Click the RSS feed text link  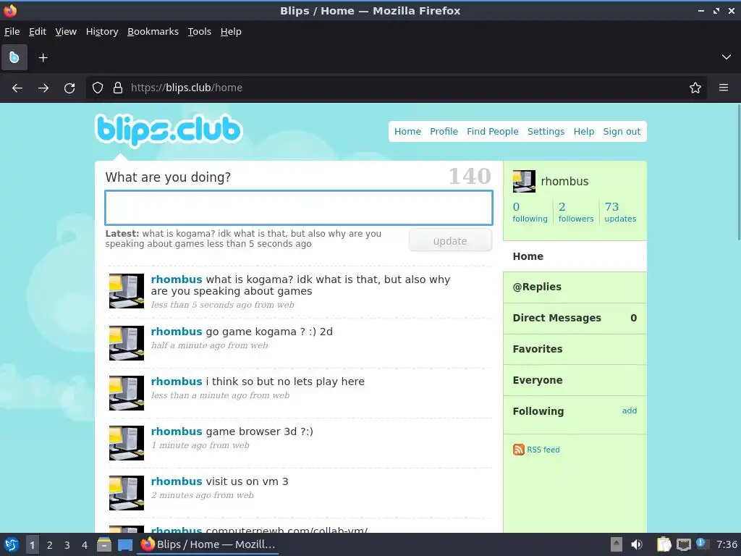click(543, 450)
